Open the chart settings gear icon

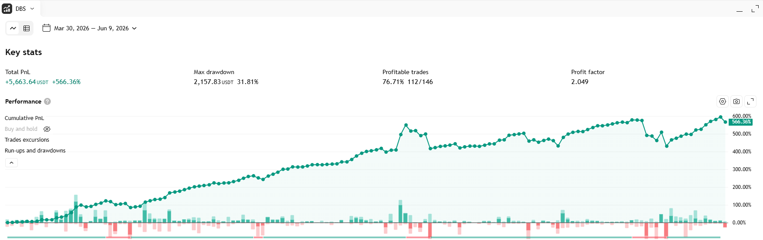[723, 101]
